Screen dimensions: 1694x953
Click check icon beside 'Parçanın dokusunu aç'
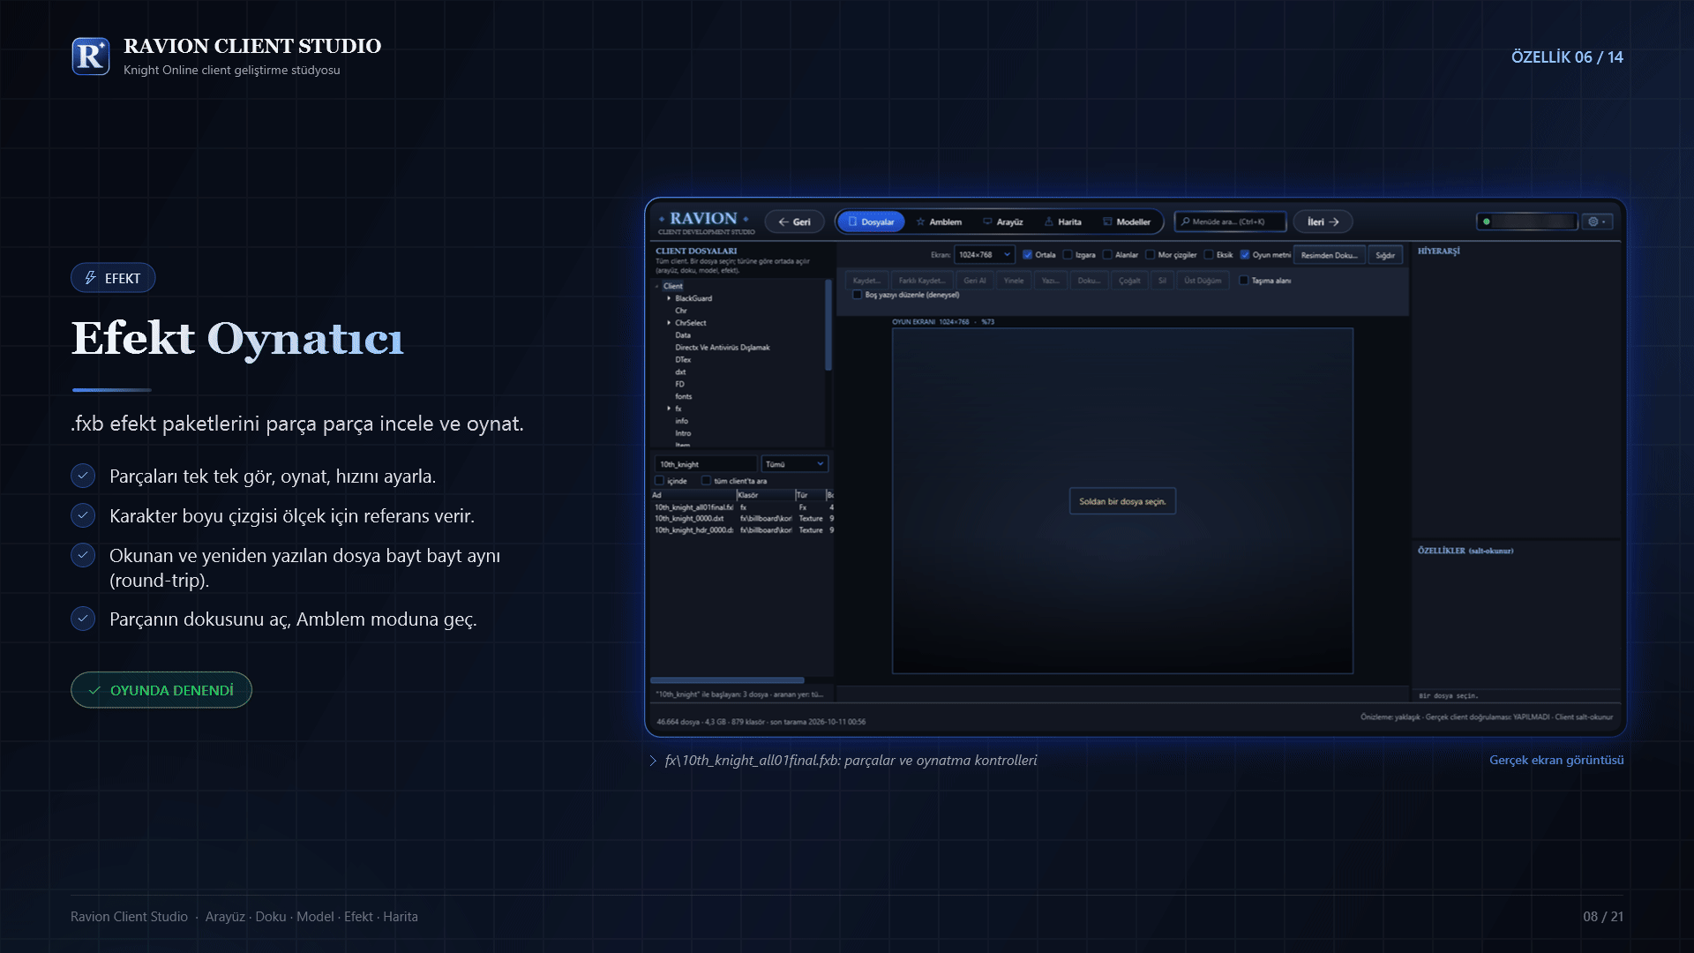pos(83,619)
